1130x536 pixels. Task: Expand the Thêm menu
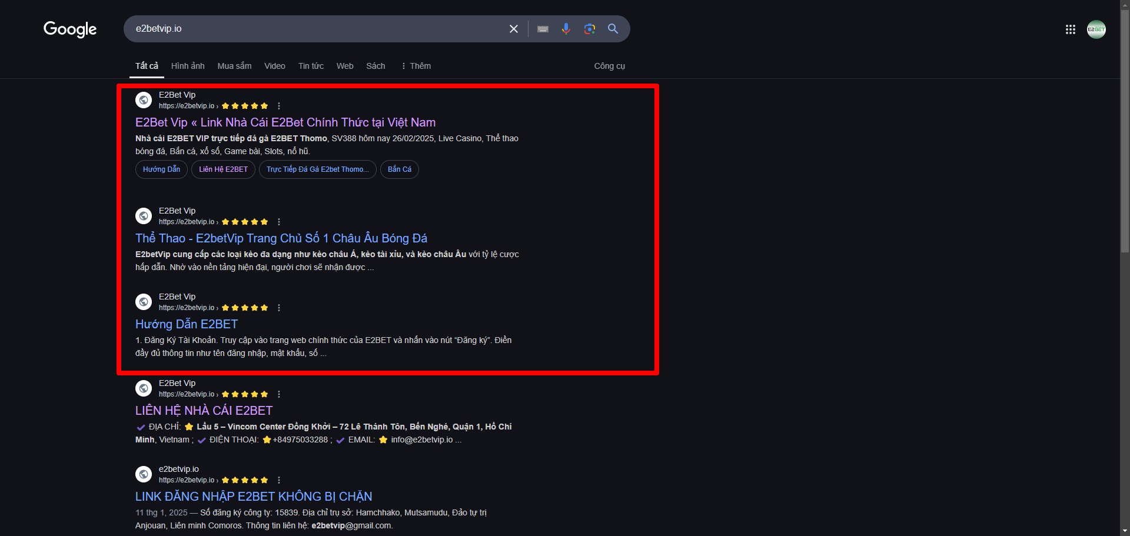[416, 66]
